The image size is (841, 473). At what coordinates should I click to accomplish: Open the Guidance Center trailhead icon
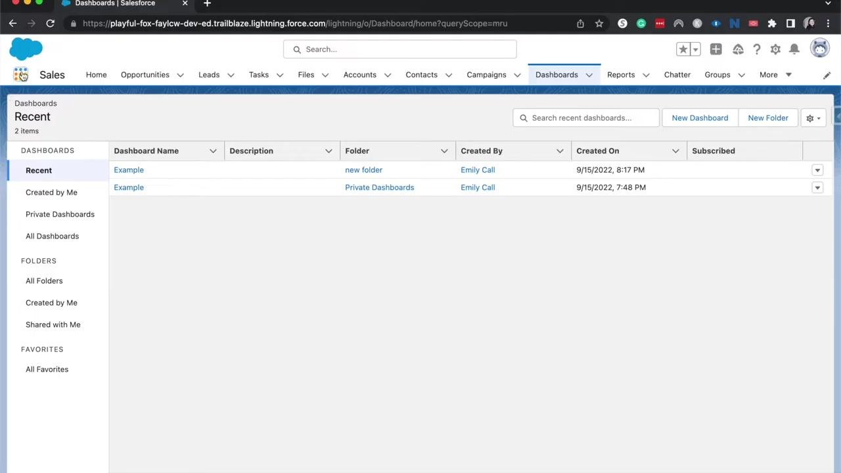click(738, 49)
